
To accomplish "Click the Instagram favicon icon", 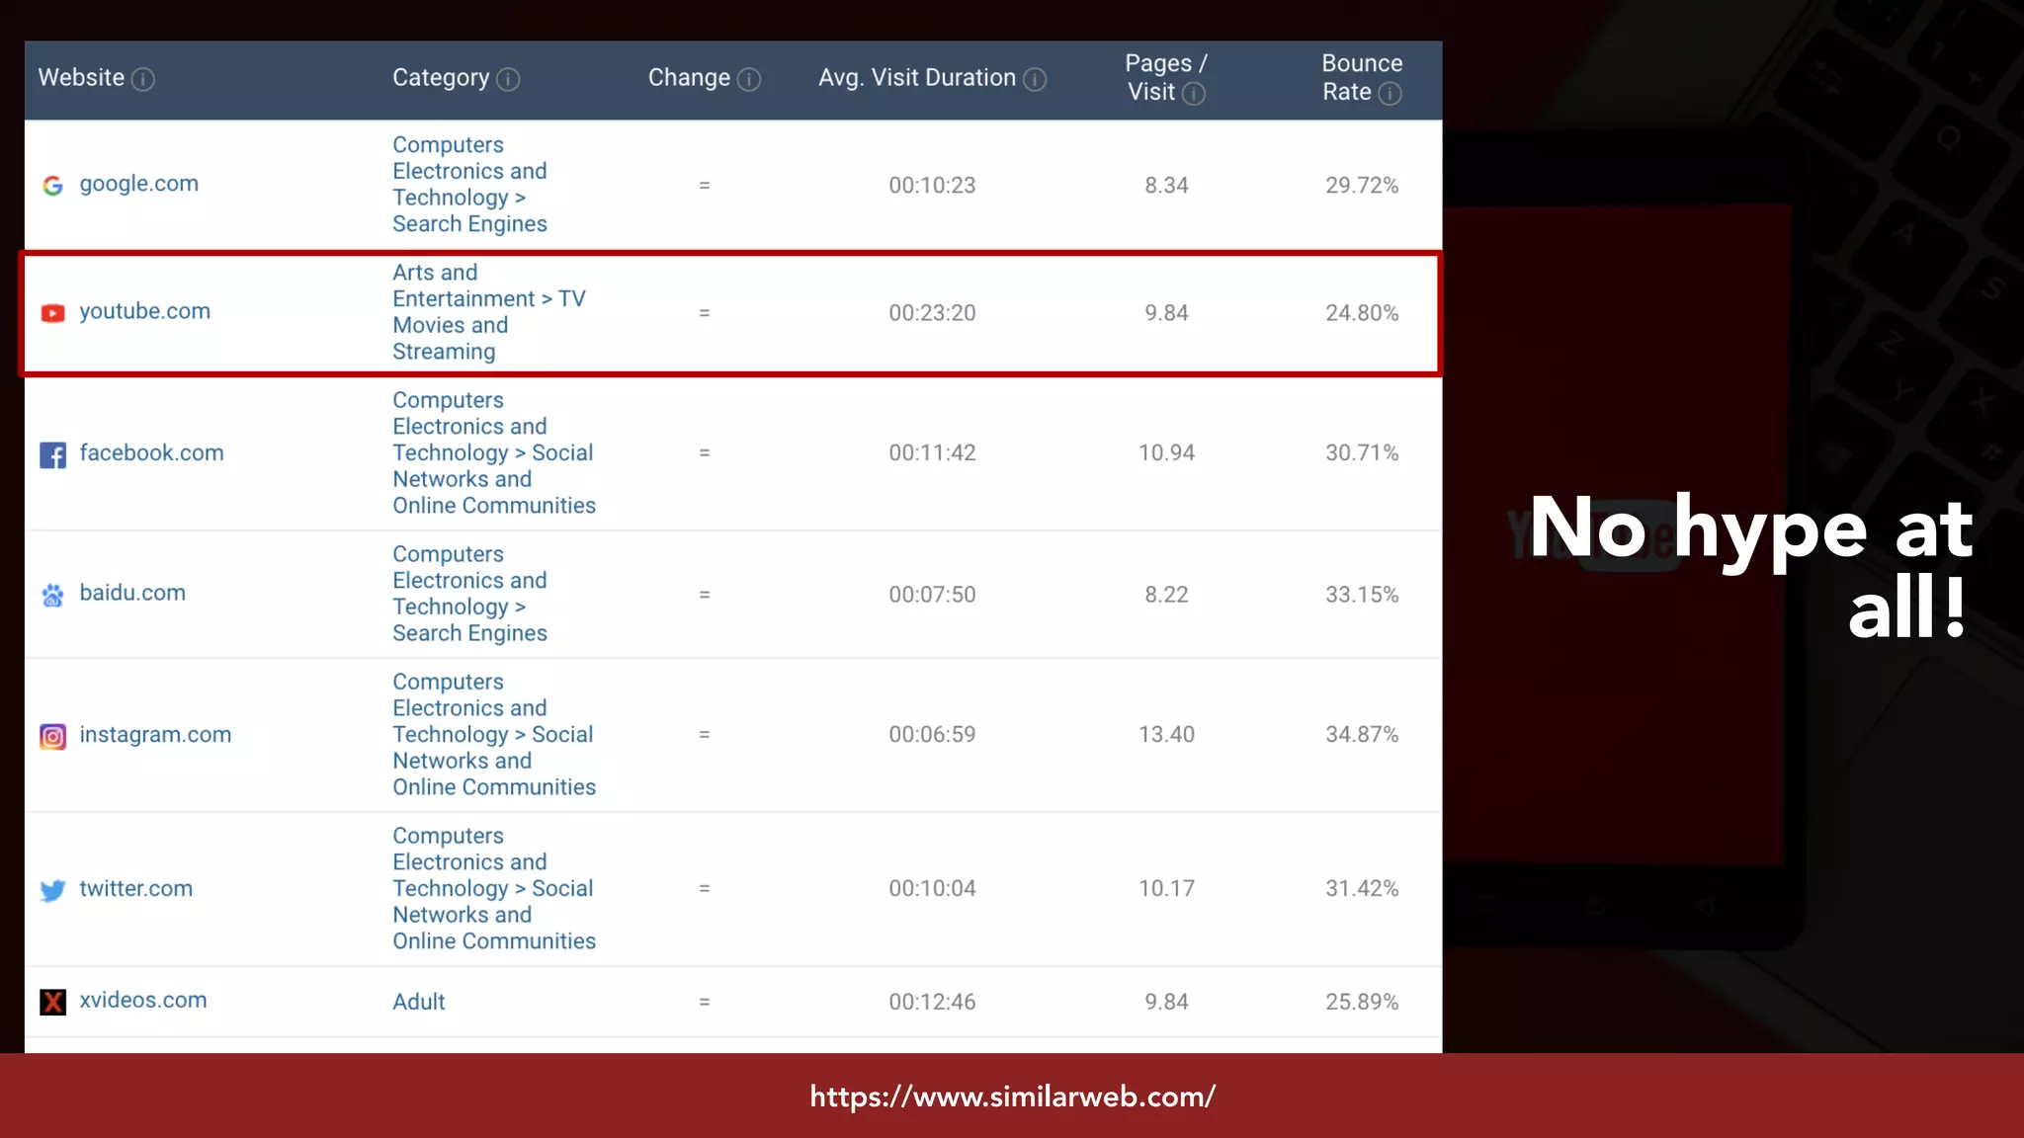I will tap(53, 736).
